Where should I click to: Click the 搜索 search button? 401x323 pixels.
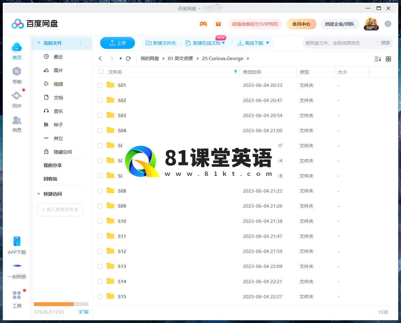point(386,43)
